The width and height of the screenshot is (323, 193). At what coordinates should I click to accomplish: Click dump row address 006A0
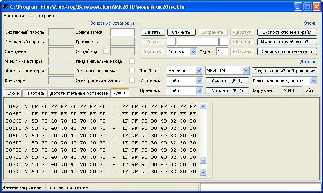(14, 107)
